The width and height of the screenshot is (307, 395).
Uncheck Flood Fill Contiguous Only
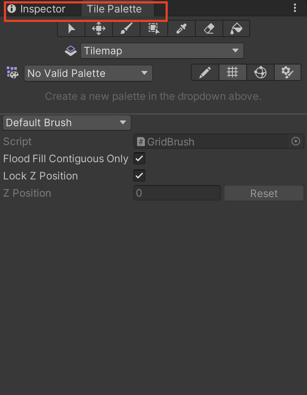coord(139,158)
